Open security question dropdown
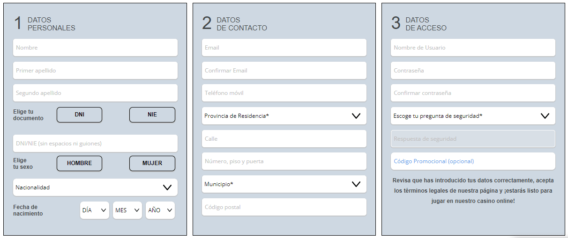This screenshot has height=238, width=568. 473,116
